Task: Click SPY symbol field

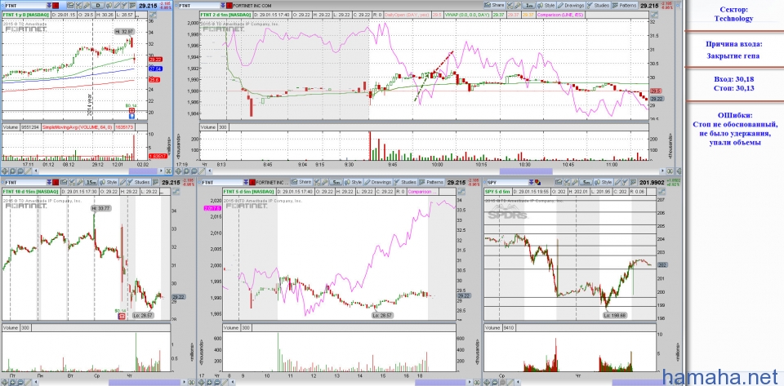Action: click(507, 183)
